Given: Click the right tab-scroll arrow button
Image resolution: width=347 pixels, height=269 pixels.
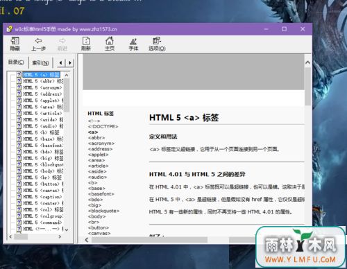Looking at the screenshot, I should pyautogui.click(x=70, y=62).
